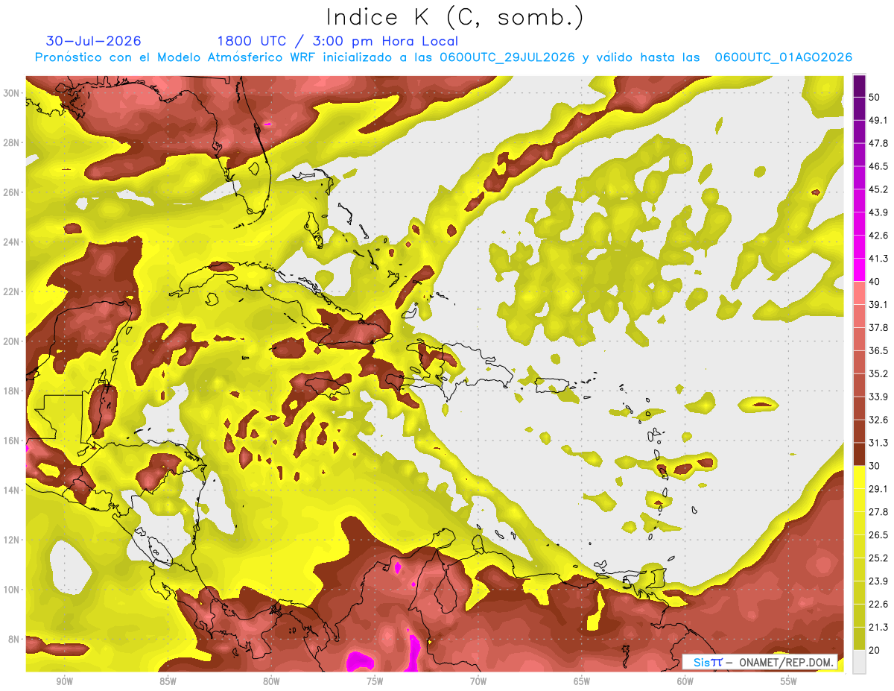Click the colorbar value "49.1"
This screenshot has height=691, width=894.
tap(878, 120)
